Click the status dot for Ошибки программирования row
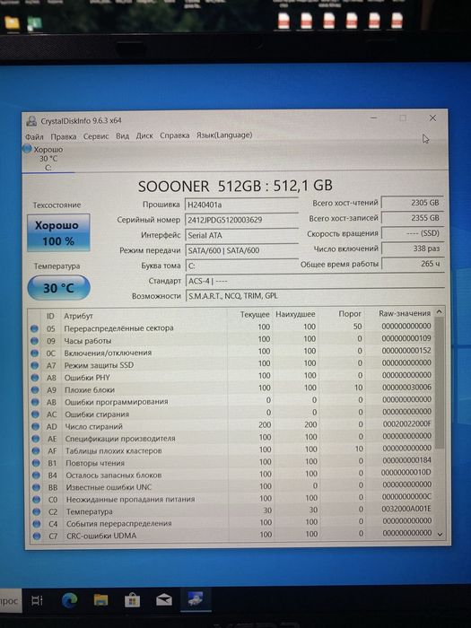 (x=35, y=402)
